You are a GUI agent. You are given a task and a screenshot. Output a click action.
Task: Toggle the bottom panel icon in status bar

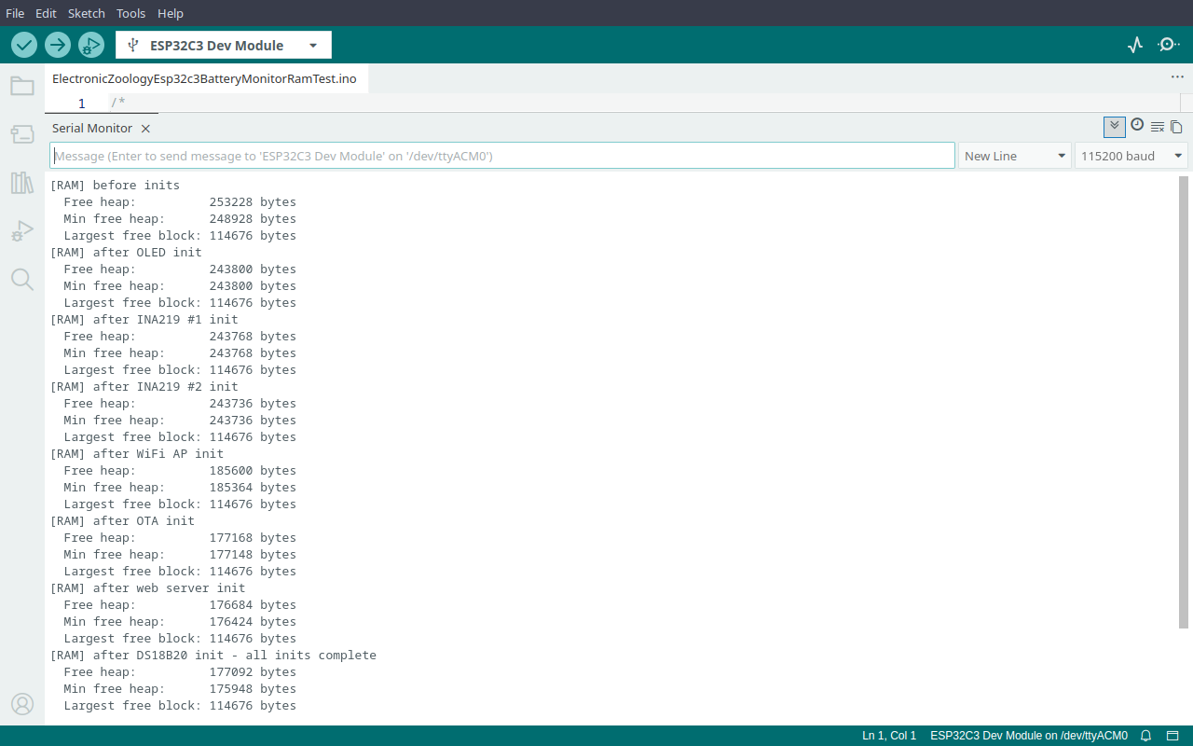tap(1173, 736)
